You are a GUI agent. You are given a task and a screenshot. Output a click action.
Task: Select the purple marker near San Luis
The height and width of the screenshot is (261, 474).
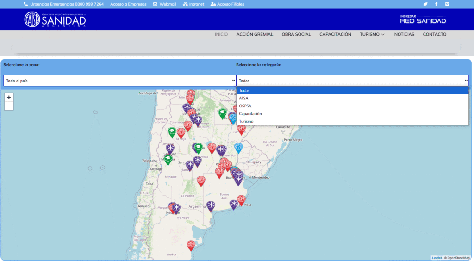coord(189,166)
